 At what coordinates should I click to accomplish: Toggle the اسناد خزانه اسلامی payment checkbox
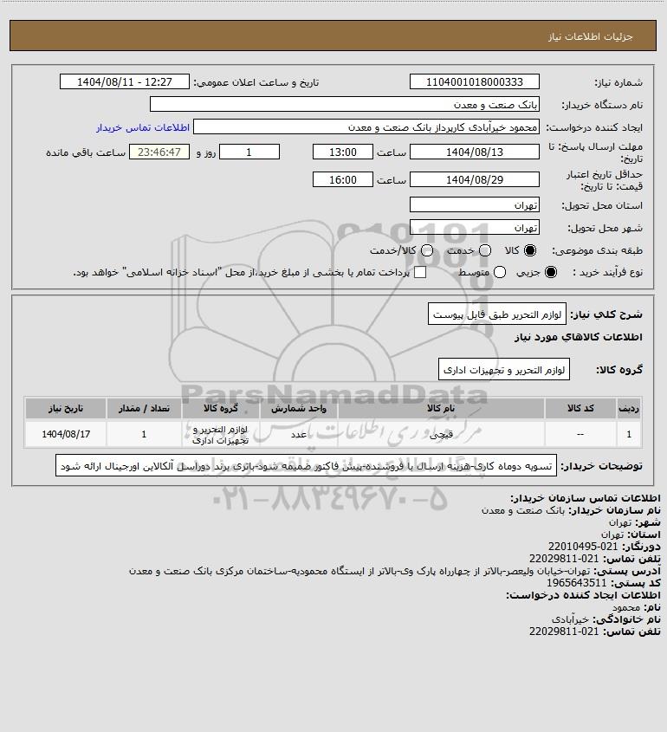click(x=420, y=272)
